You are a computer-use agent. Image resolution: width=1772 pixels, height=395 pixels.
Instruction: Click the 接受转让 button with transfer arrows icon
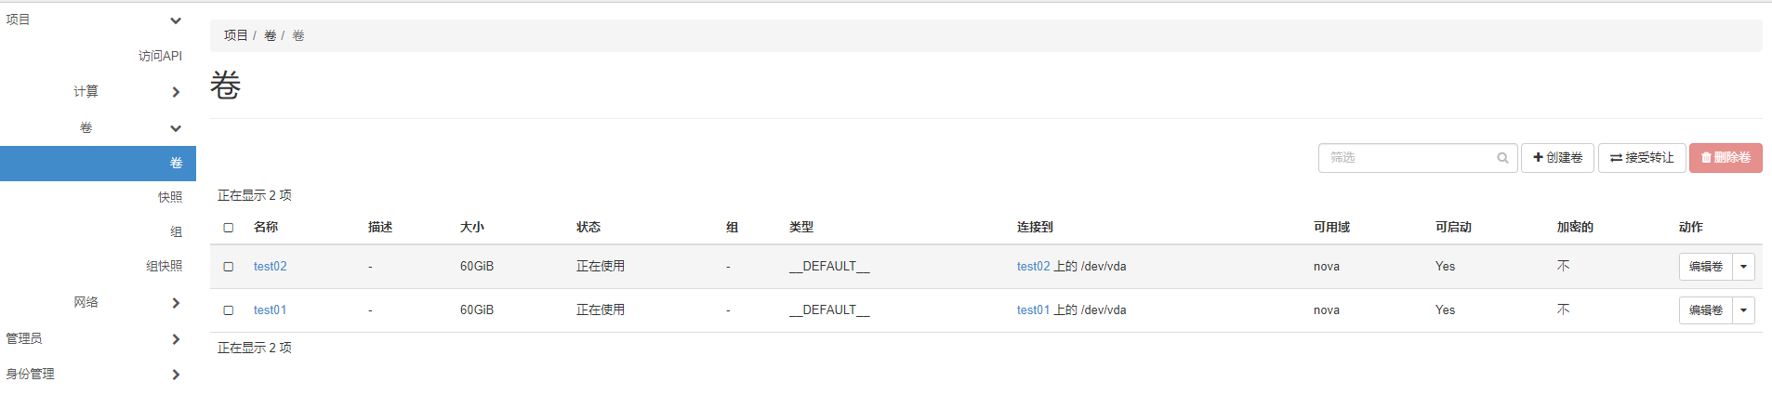tap(1642, 158)
